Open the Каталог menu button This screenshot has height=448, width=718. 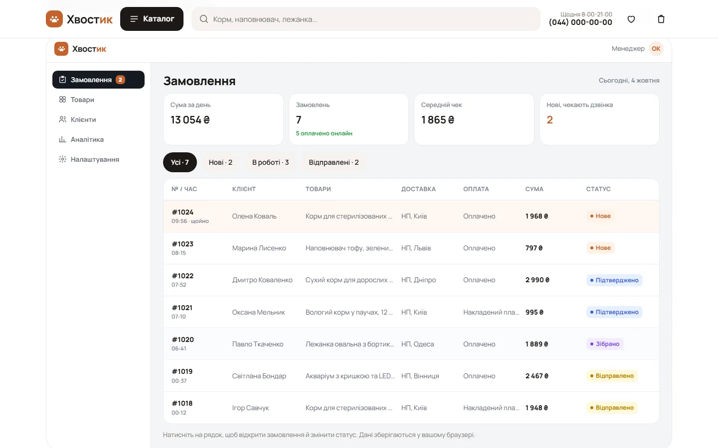click(152, 19)
